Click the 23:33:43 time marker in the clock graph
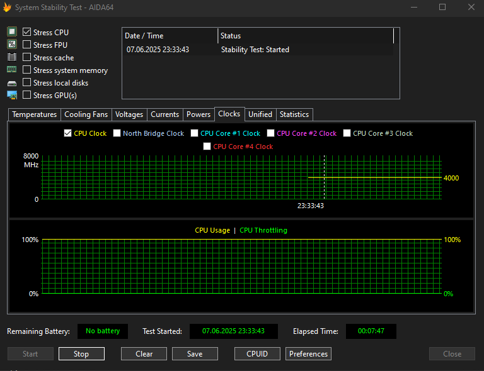 click(311, 206)
